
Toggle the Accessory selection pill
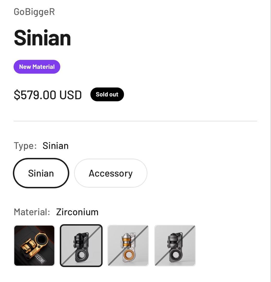click(x=111, y=173)
